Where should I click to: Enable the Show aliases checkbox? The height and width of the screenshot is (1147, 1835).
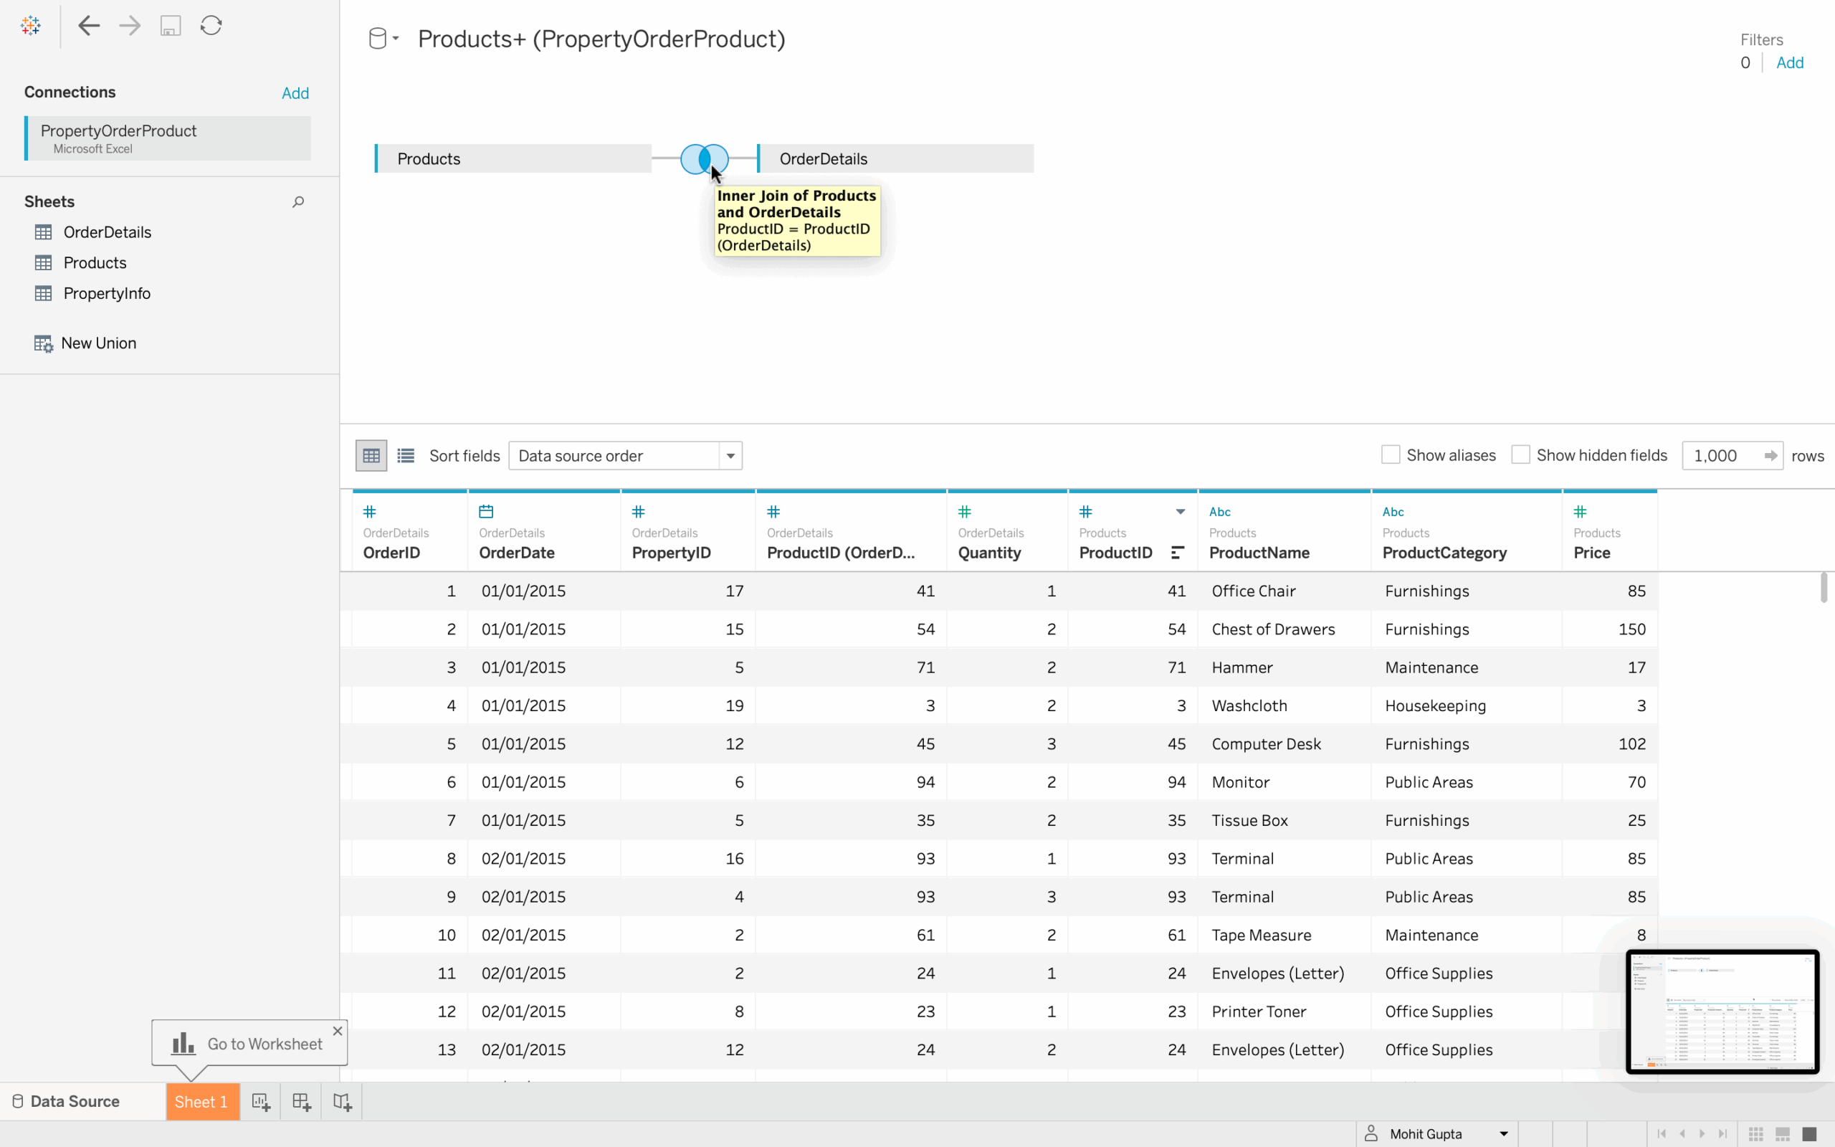coord(1390,455)
